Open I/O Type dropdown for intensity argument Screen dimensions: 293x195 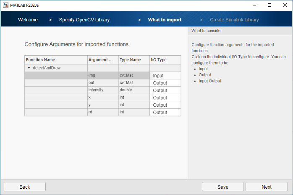(x=165, y=90)
